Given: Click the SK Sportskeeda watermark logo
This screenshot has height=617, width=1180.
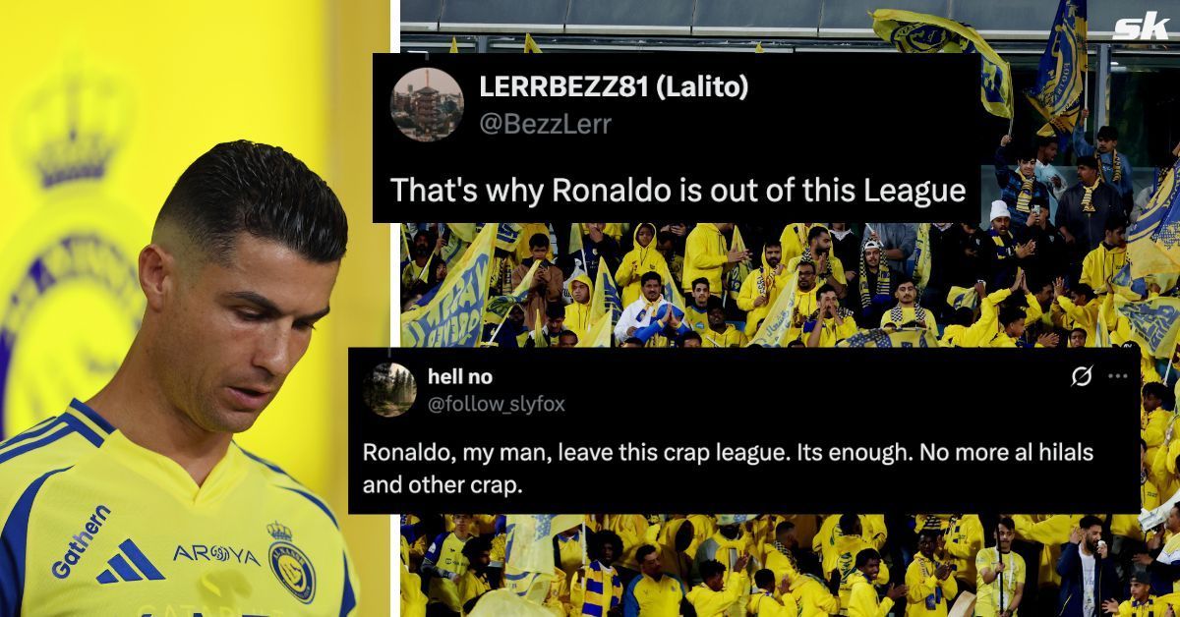Looking at the screenshot, I should pyautogui.click(x=1139, y=28).
